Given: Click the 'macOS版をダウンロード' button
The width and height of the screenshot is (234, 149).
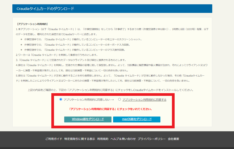Looking at the screenshot, I should click(137, 119).
